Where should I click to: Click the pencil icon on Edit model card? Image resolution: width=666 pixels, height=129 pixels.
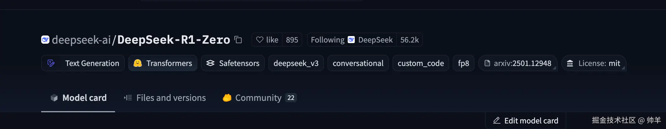[497, 120]
